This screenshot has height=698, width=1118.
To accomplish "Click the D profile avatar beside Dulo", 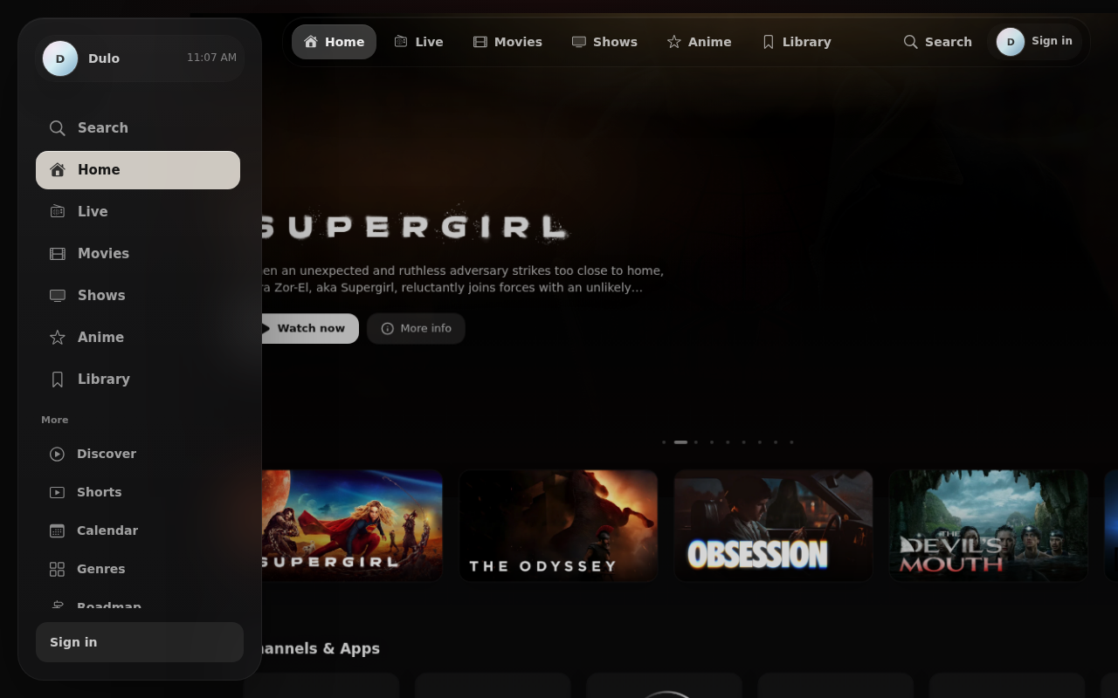I will click(60, 58).
